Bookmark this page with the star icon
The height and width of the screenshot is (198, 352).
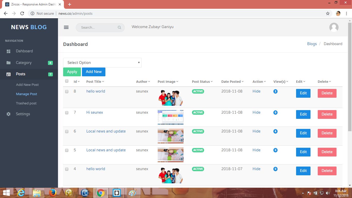[328, 13]
